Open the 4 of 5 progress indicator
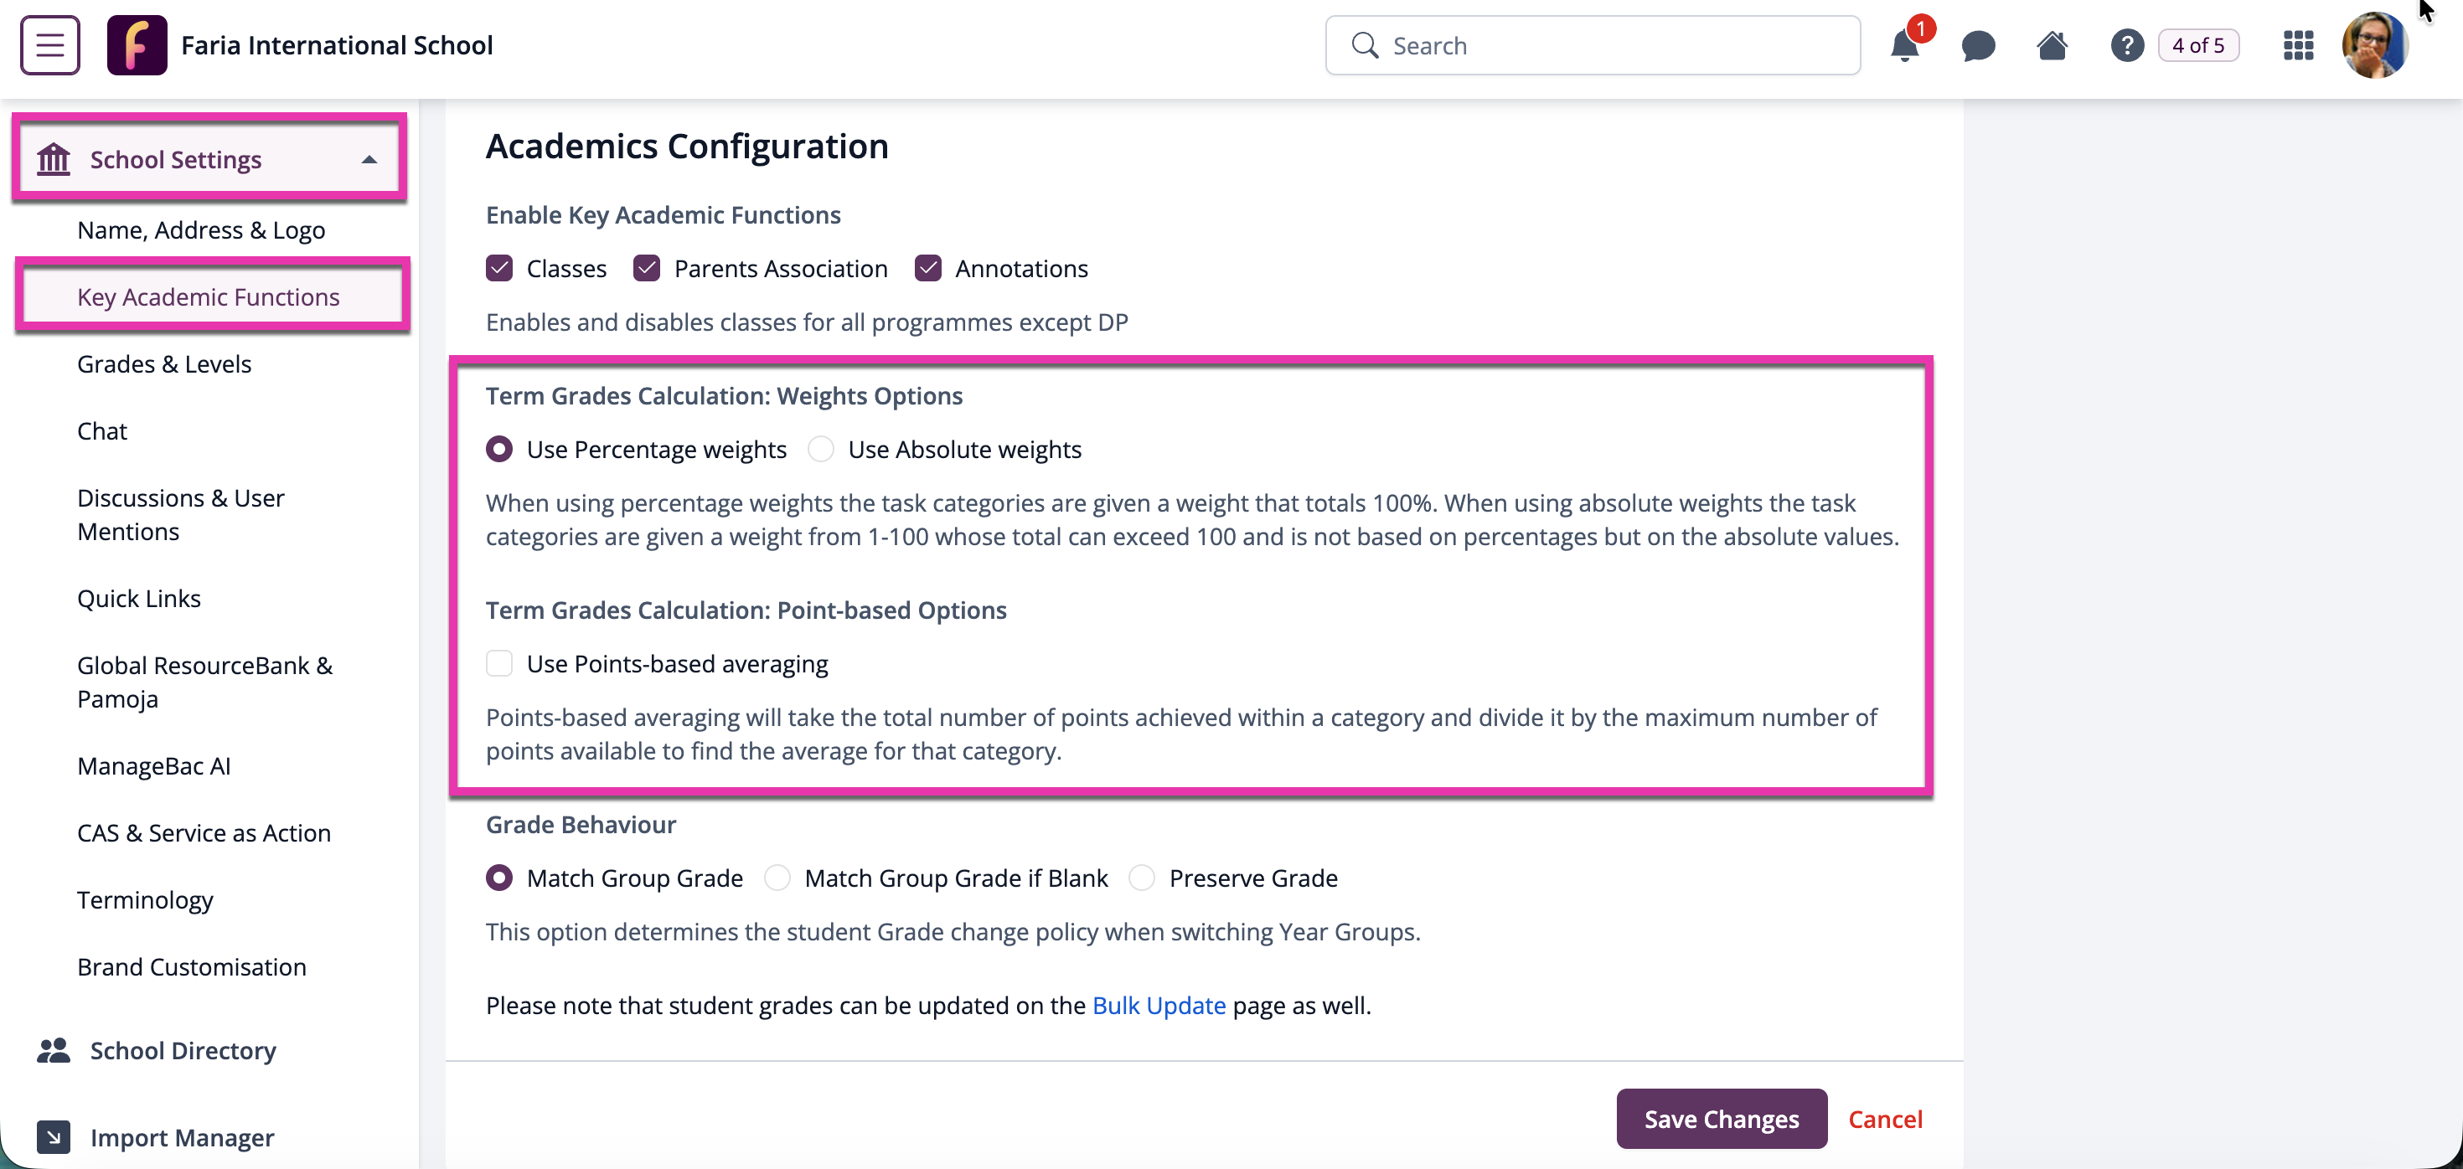2463x1169 pixels. click(x=2198, y=45)
